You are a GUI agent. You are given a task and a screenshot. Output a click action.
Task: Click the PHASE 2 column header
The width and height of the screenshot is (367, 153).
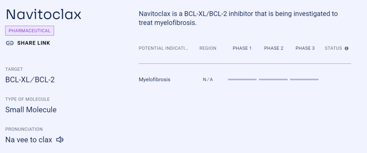click(x=274, y=48)
